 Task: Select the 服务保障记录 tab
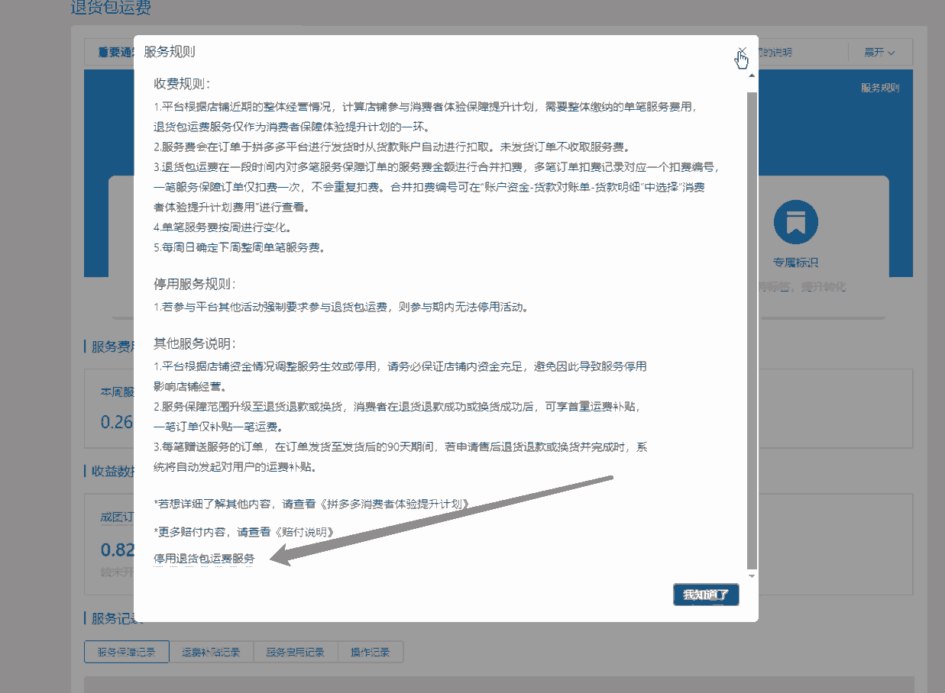click(x=126, y=653)
